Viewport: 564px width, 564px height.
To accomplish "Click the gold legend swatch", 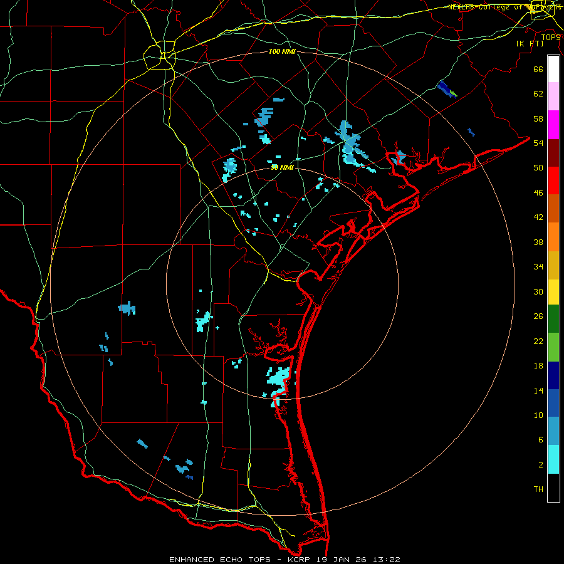I will pos(553,265).
